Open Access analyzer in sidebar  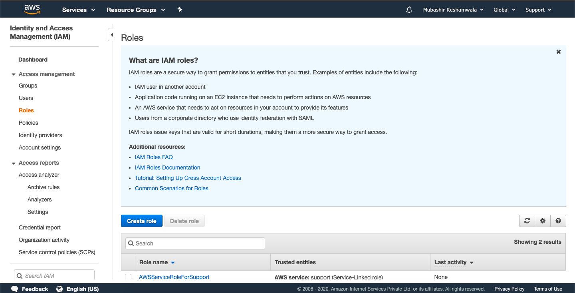pos(39,175)
